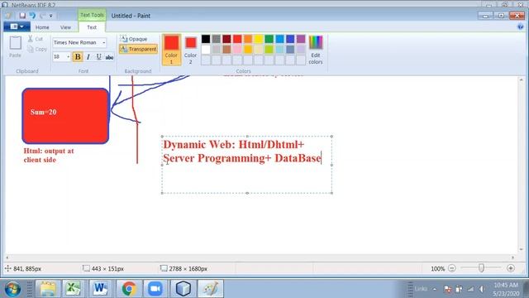
Task: Click inside the Dynamic Web text box
Action: coord(247,165)
